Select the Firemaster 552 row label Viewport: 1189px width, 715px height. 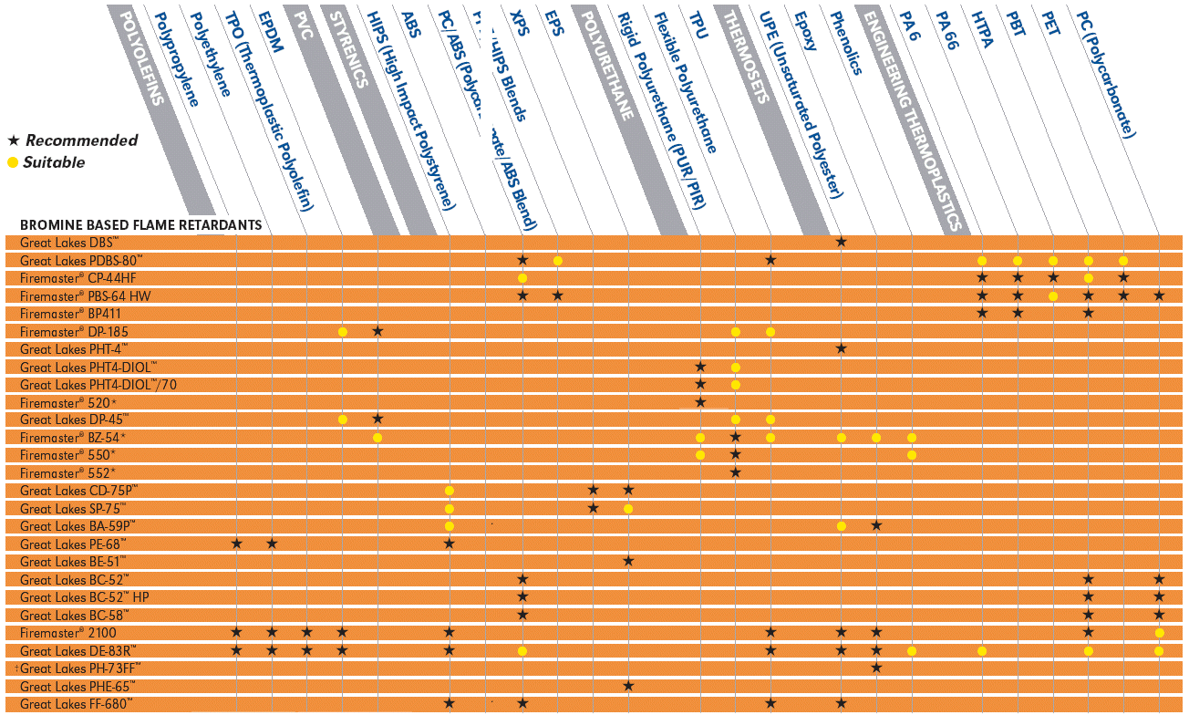[68, 473]
